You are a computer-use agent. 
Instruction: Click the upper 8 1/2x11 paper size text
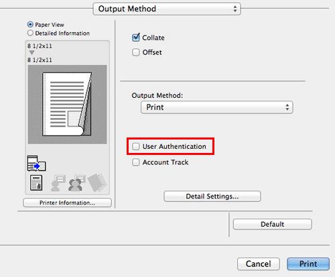click(x=40, y=46)
